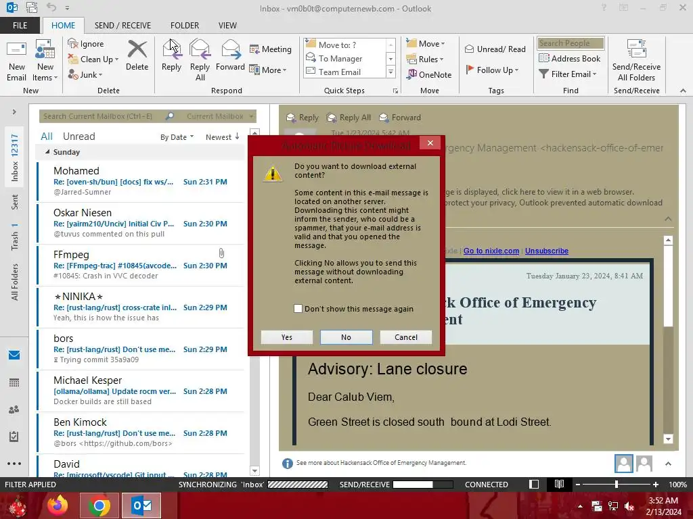This screenshot has height=519, width=693.
Task: Click the Ignore conversation button
Action: [86, 44]
